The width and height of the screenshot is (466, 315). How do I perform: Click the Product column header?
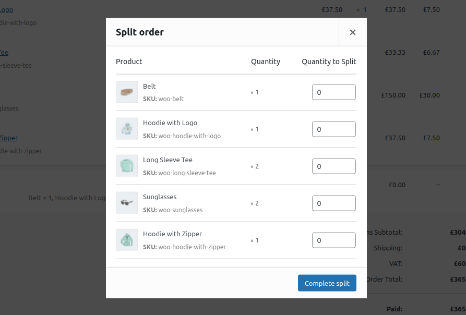pyautogui.click(x=129, y=62)
